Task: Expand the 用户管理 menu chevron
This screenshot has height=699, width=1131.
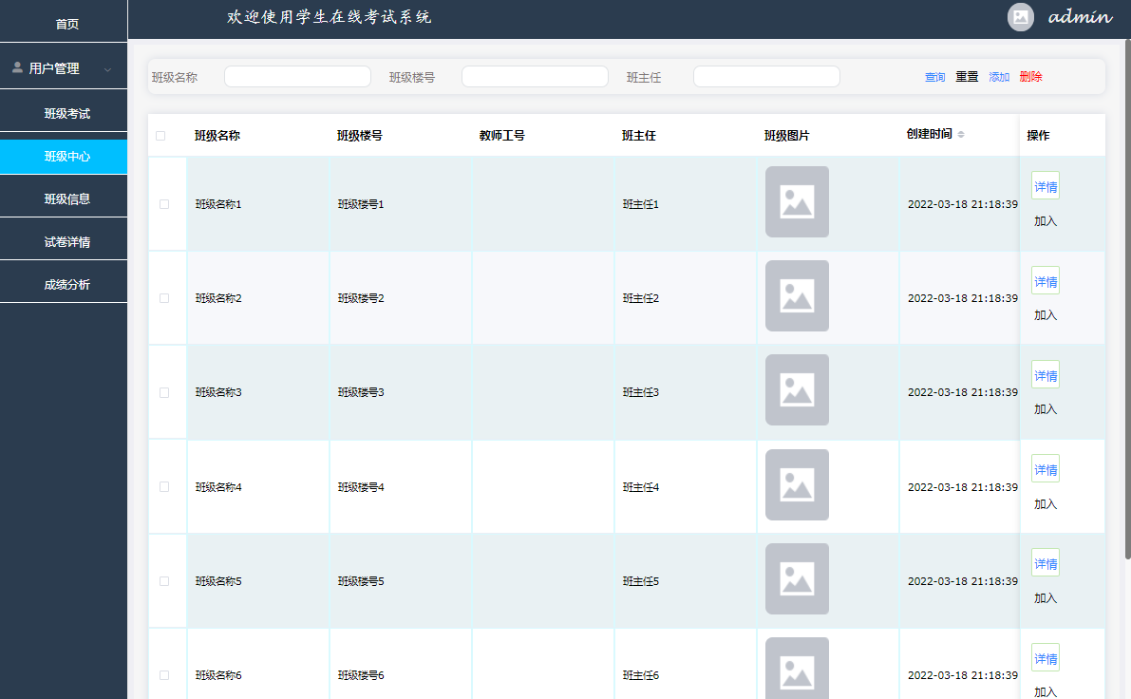Action: (x=107, y=69)
